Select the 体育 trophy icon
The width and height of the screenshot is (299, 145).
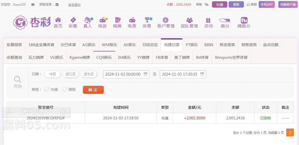(x=147, y=20)
